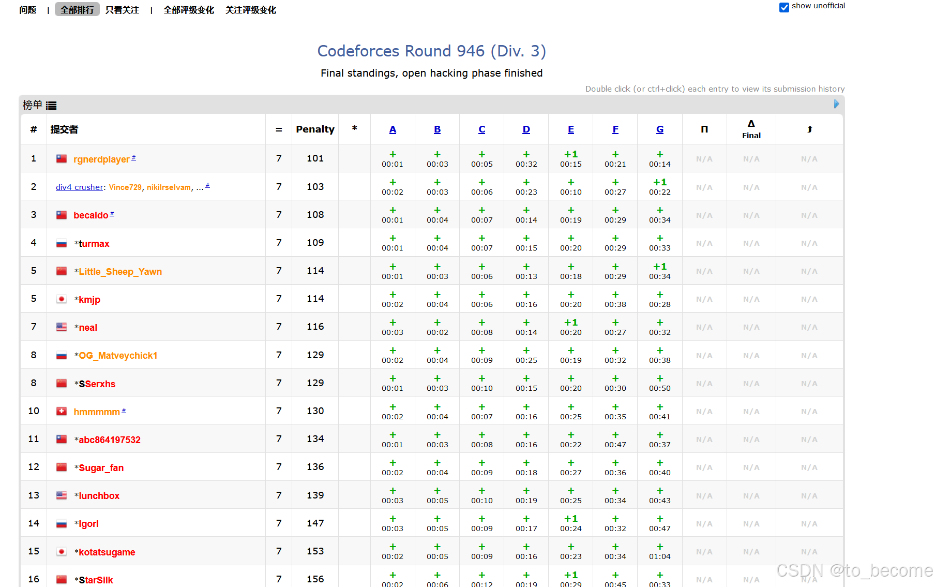This screenshot has height=587, width=935.
Task: Click the flag beside abc864197532
Action: [x=62, y=439]
